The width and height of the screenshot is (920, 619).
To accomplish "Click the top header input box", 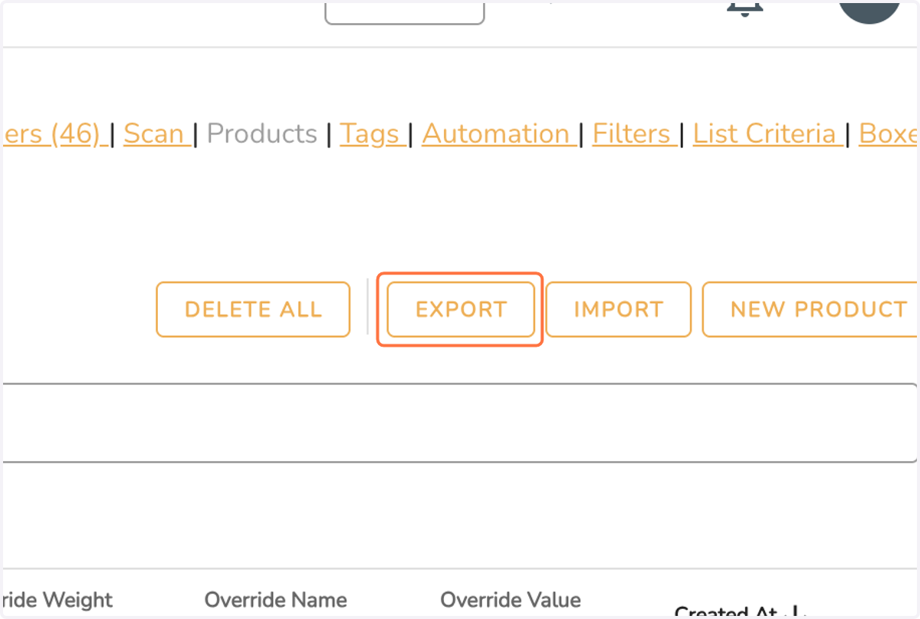I will pos(405,12).
